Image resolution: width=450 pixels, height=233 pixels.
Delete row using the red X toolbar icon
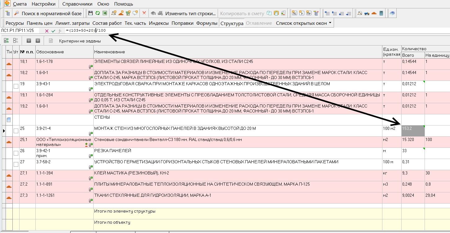pyautogui.click(x=144, y=13)
